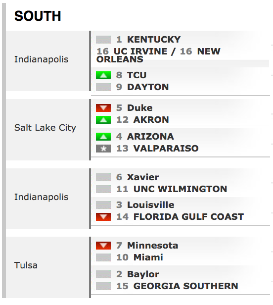Click the gray status box beside Xavier
273x305 pixels.
(103, 177)
